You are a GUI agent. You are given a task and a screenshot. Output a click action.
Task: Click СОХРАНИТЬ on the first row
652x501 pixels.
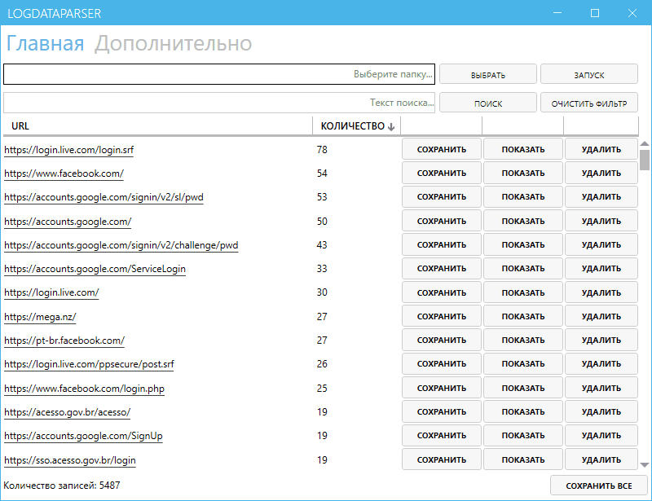pos(442,148)
